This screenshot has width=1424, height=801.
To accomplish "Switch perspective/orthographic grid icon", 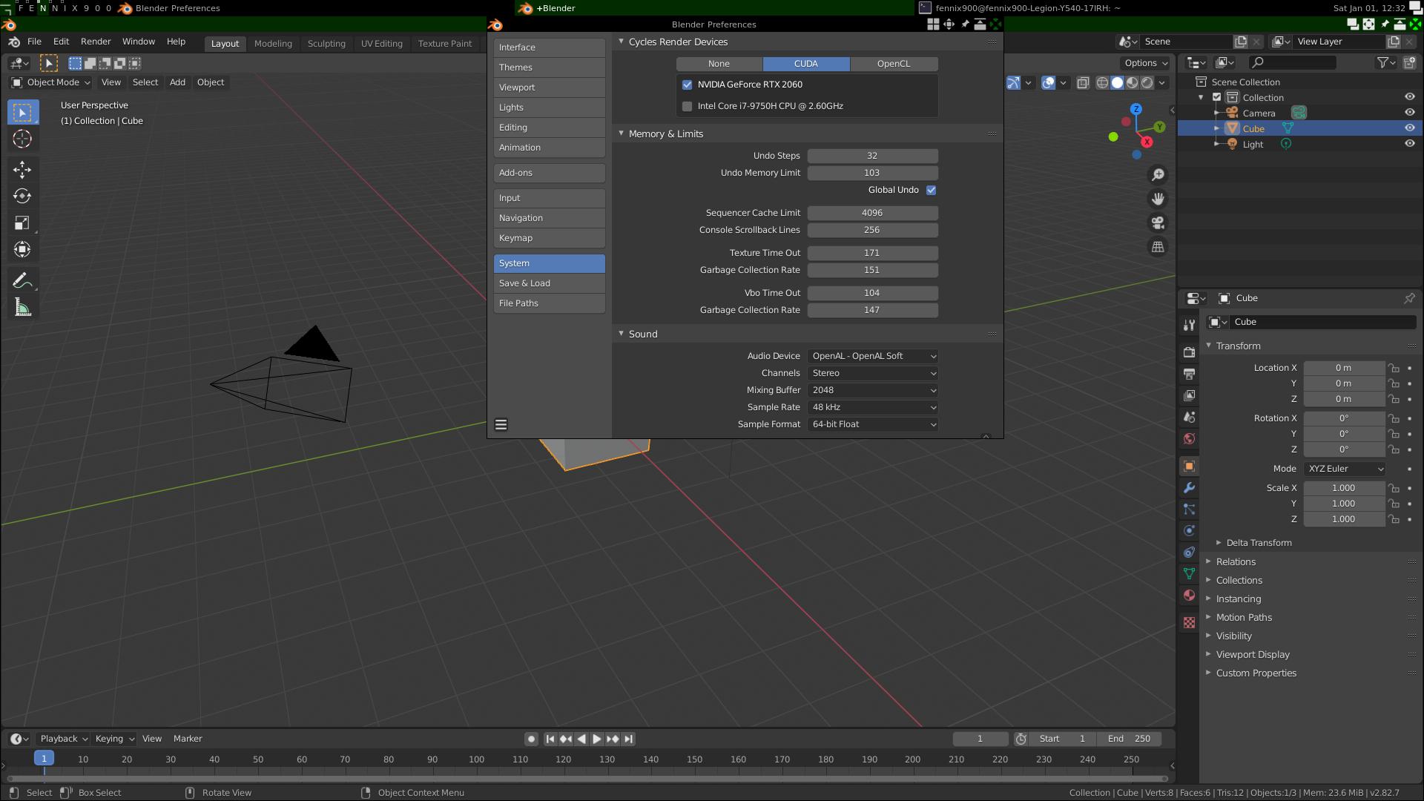I will (1158, 247).
